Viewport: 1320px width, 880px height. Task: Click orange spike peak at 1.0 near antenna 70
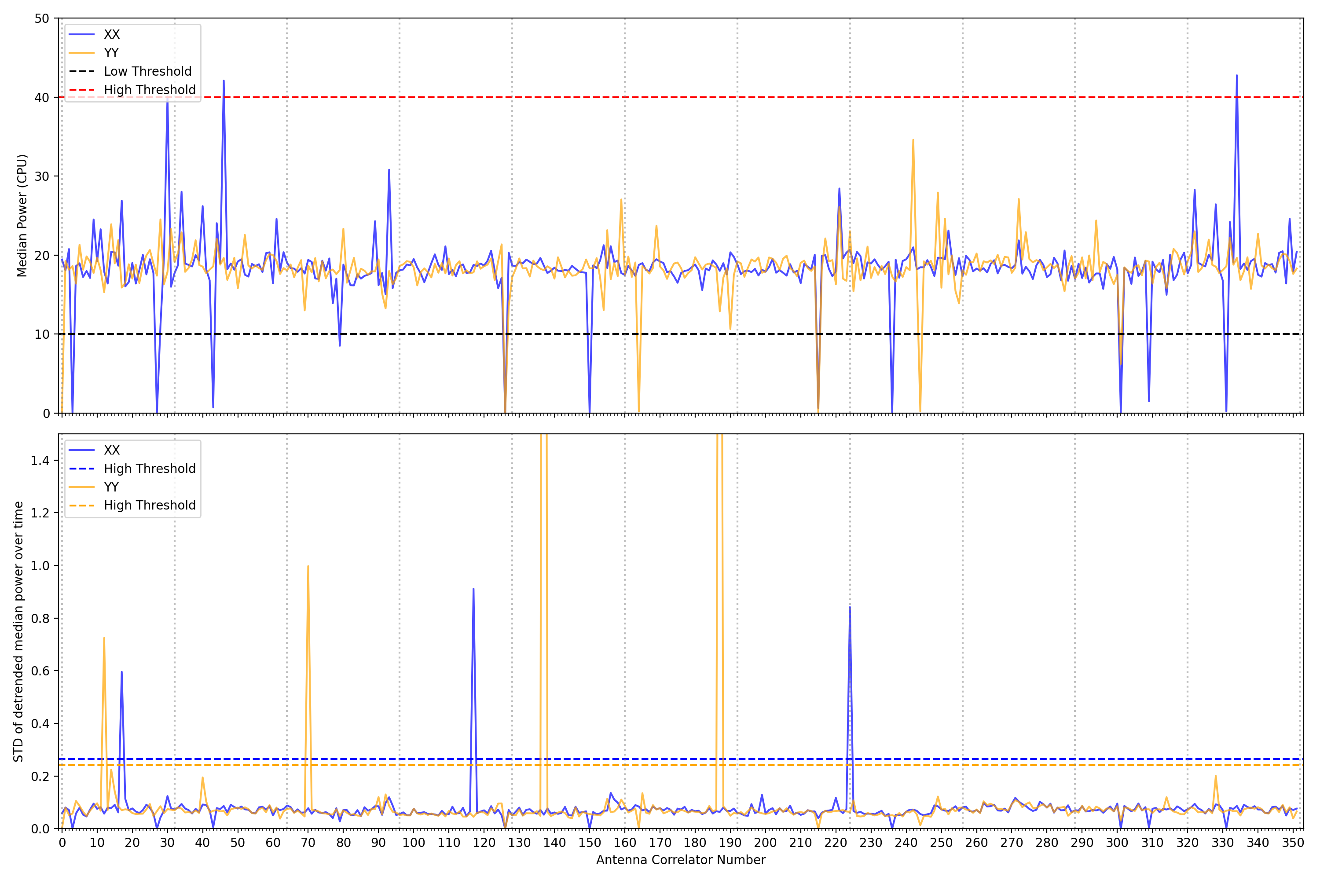[x=308, y=566]
